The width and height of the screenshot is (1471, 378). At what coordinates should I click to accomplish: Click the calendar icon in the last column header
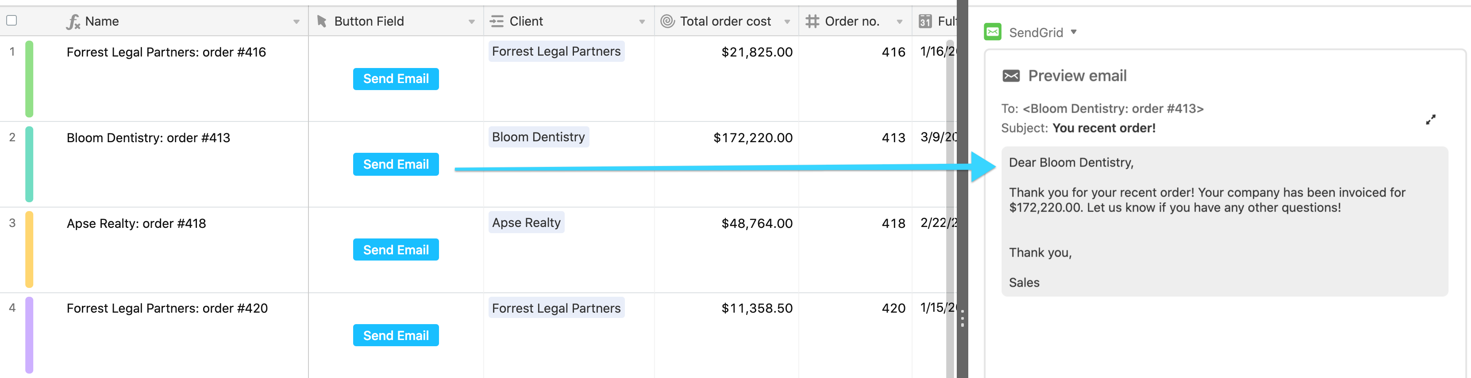click(925, 22)
